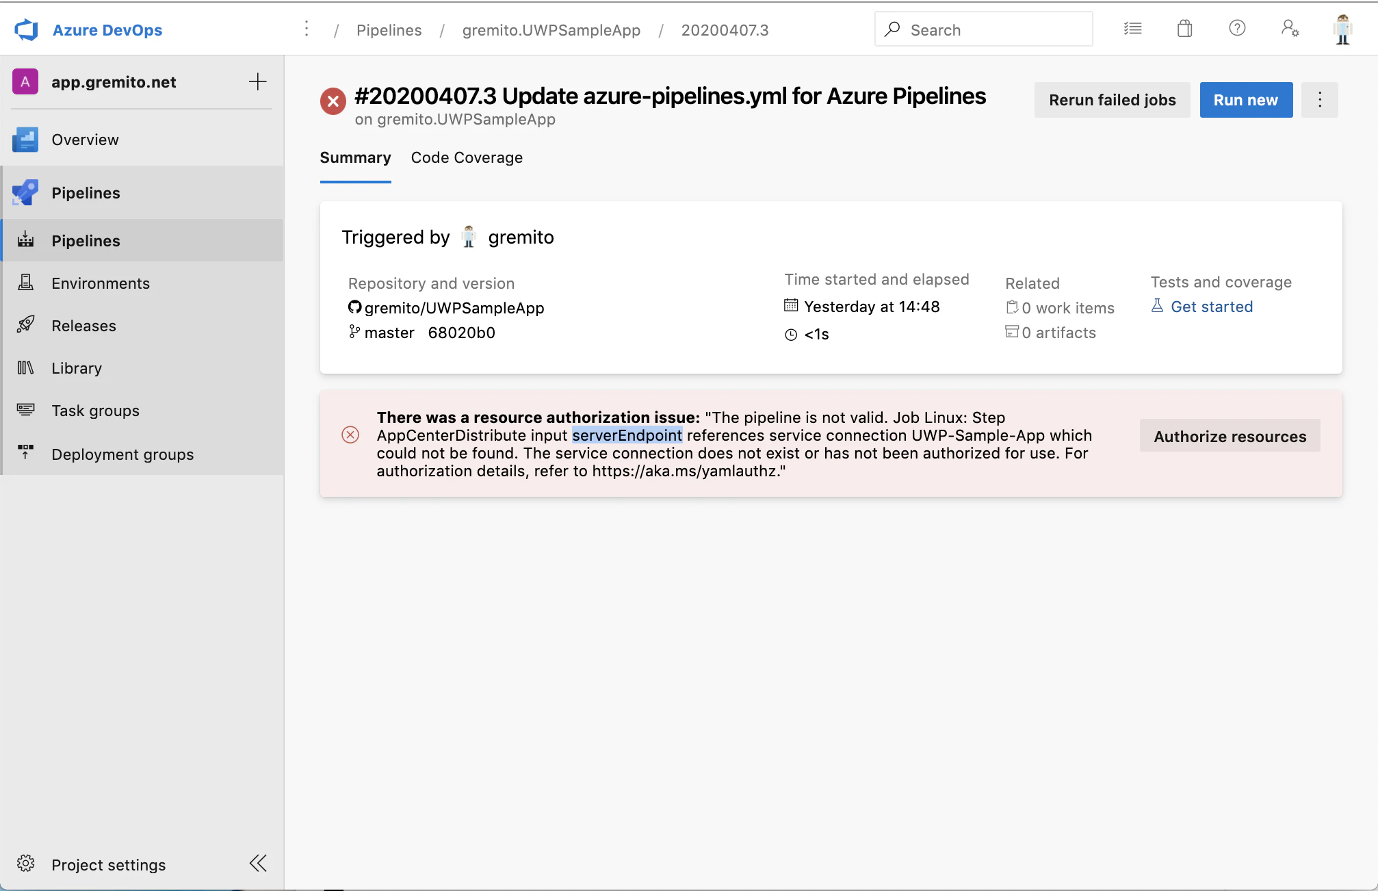Click the Authorize resources button
The image size is (1378, 891).
pyautogui.click(x=1230, y=436)
